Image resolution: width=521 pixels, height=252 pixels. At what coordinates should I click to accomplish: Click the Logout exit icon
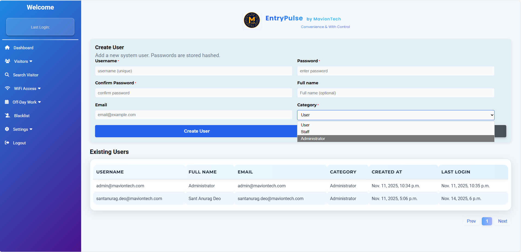click(7, 143)
